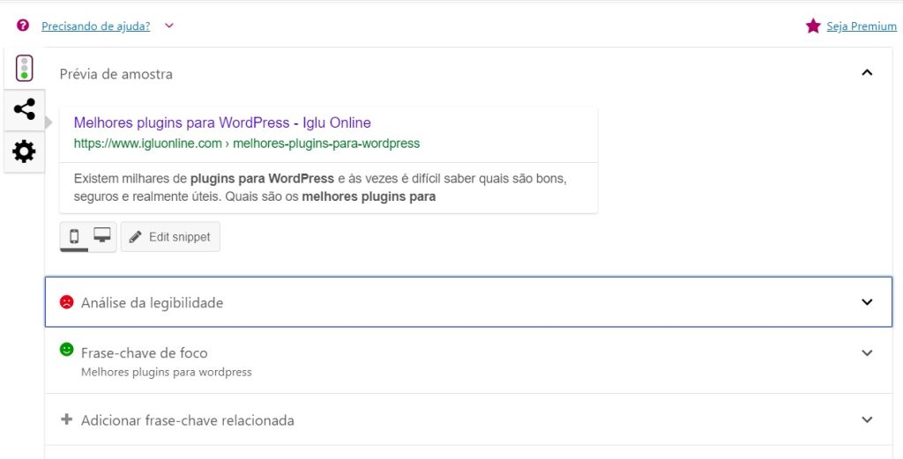Switch to mobile preview mode
The image size is (903, 459).
74,236
